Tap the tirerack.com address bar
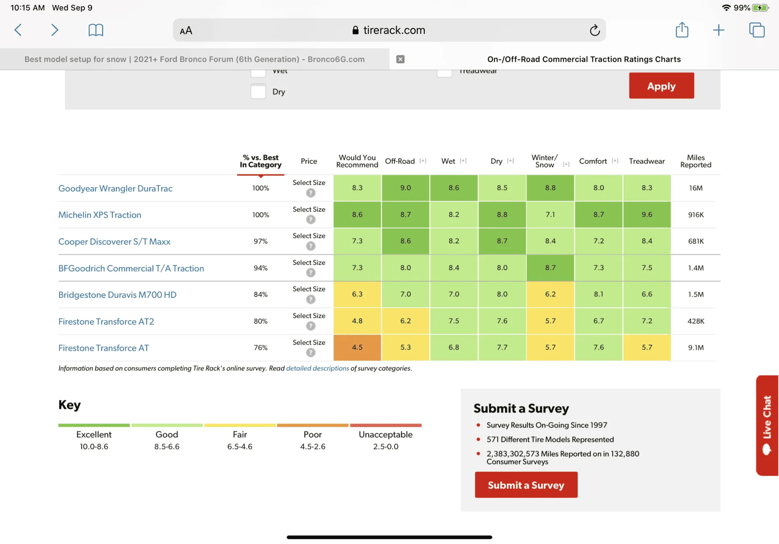Viewport: 779px width, 544px height. click(389, 30)
